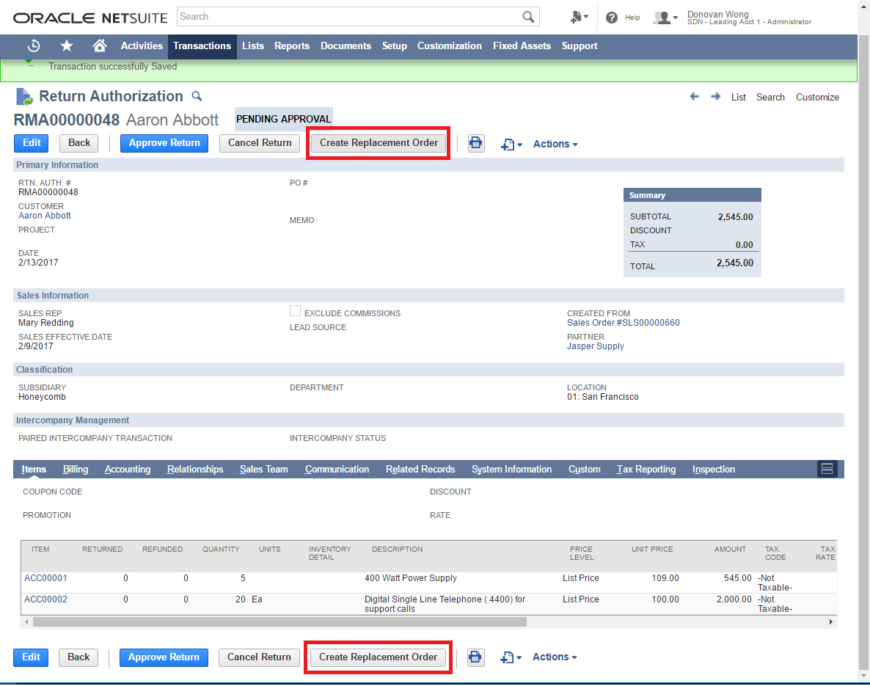The image size is (870, 686).
Task: Click the bottom Create Replacement Order button
Action: (378, 657)
